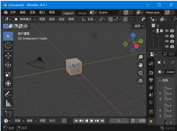Open editor type dropdown in viewport header
The image size is (177, 131).
click(x=7, y=19)
